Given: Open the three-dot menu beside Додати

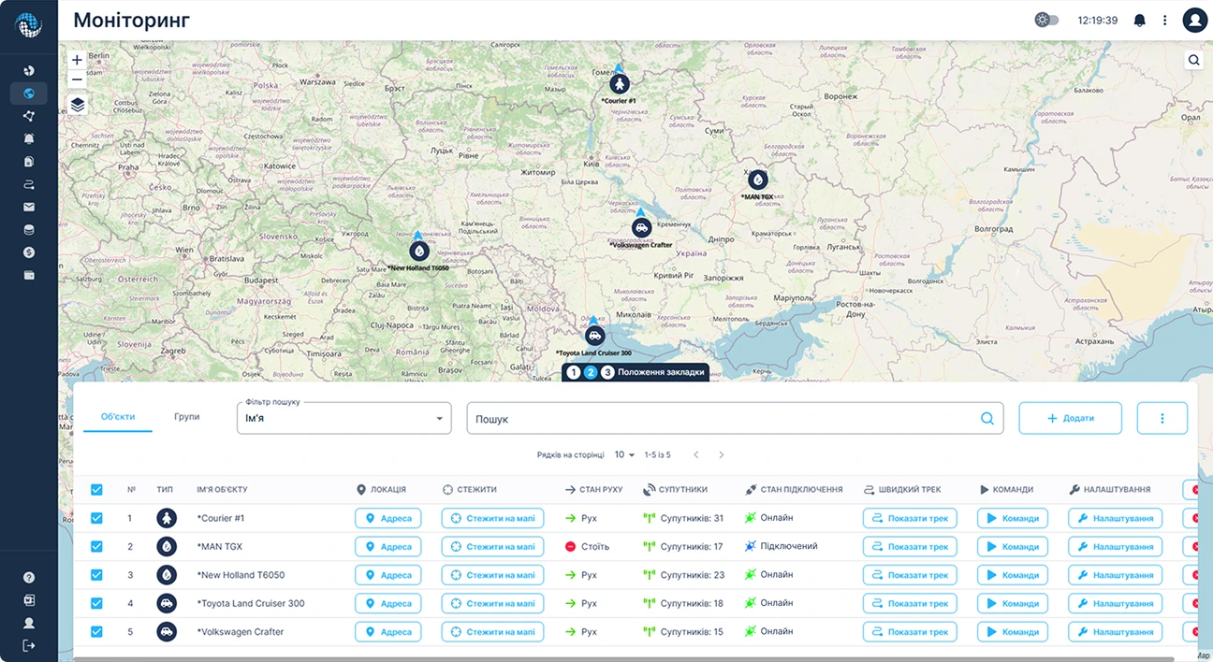Looking at the screenshot, I should (x=1162, y=418).
